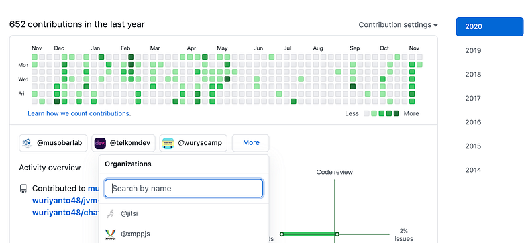The height and width of the screenshot is (243, 530).
Task: Click the repository icon beside Contributed to
Action: (x=23, y=189)
